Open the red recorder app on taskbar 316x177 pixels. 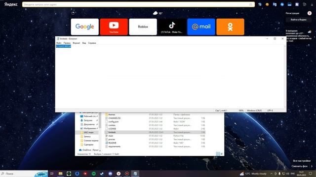[127, 174]
